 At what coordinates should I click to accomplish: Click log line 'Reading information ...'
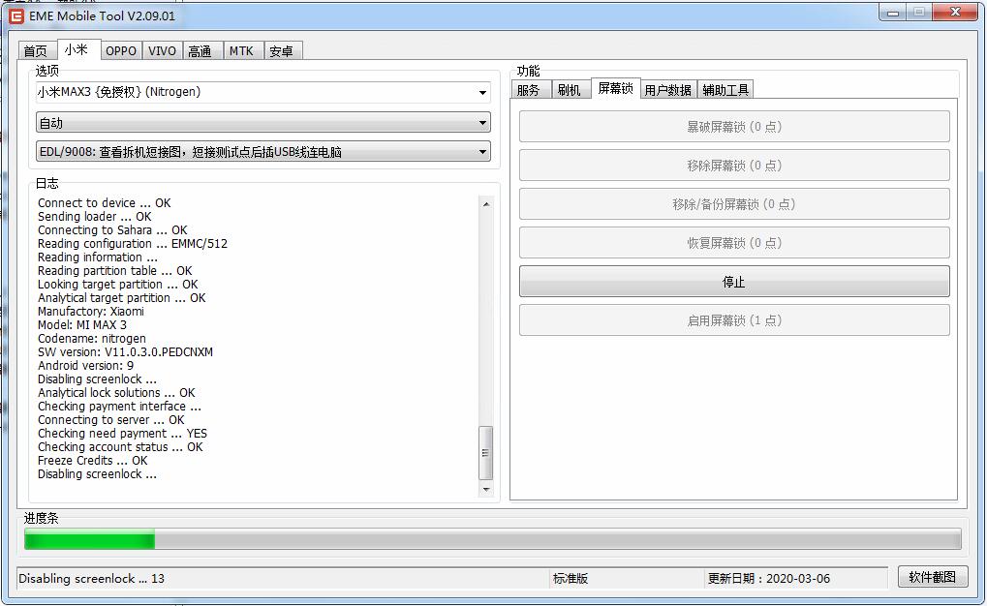[x=98, y=258]
